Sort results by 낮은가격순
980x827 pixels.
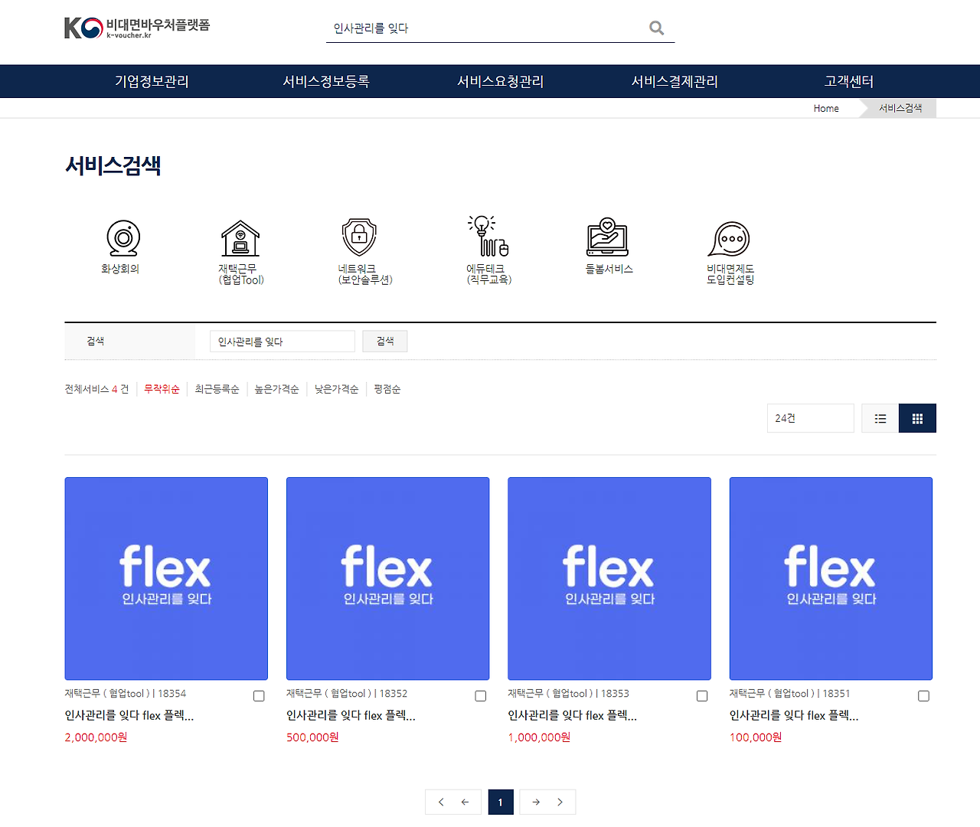point(337,389)
